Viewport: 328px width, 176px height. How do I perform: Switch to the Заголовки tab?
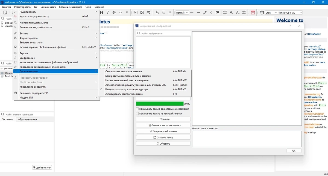[x=8, y=120]
